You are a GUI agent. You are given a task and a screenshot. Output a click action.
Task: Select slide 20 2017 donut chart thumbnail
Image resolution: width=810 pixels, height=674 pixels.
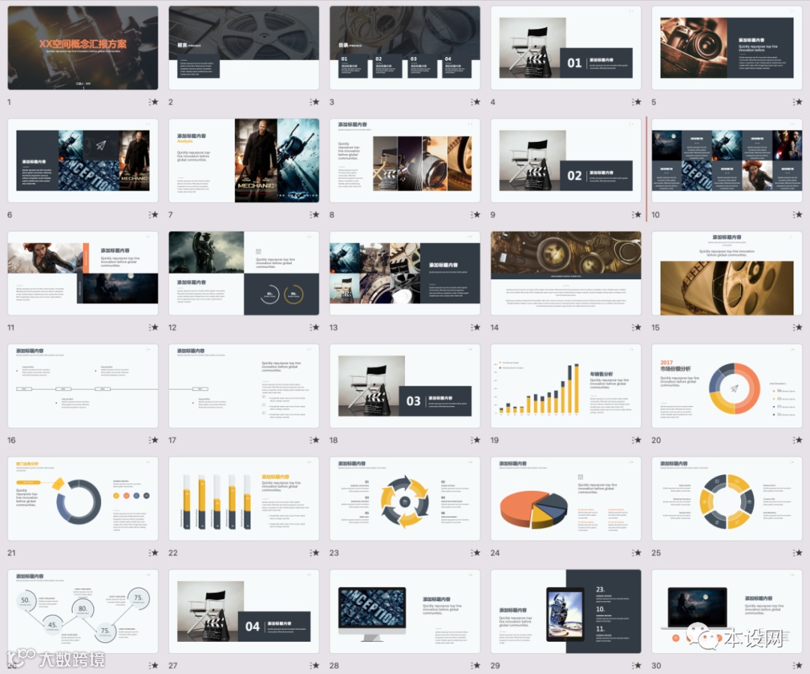coord(727,386)
